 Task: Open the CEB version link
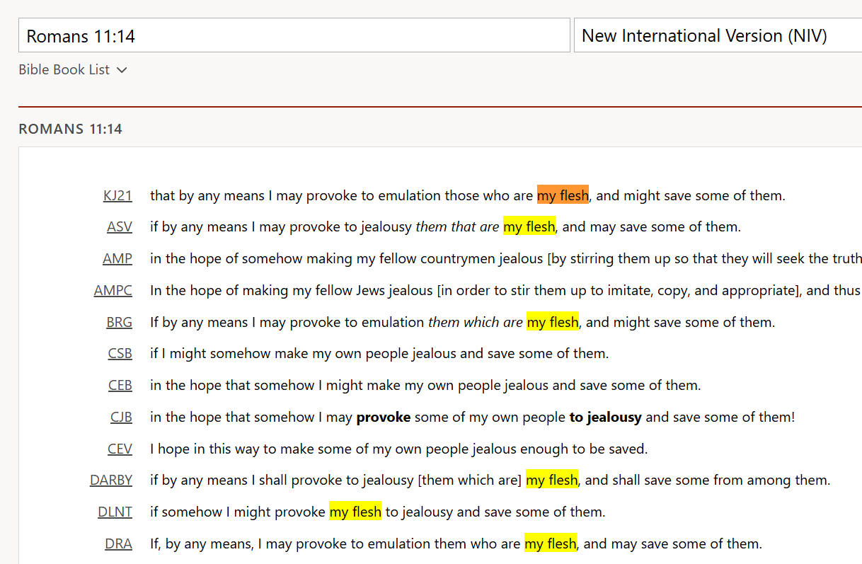[120, 385]
